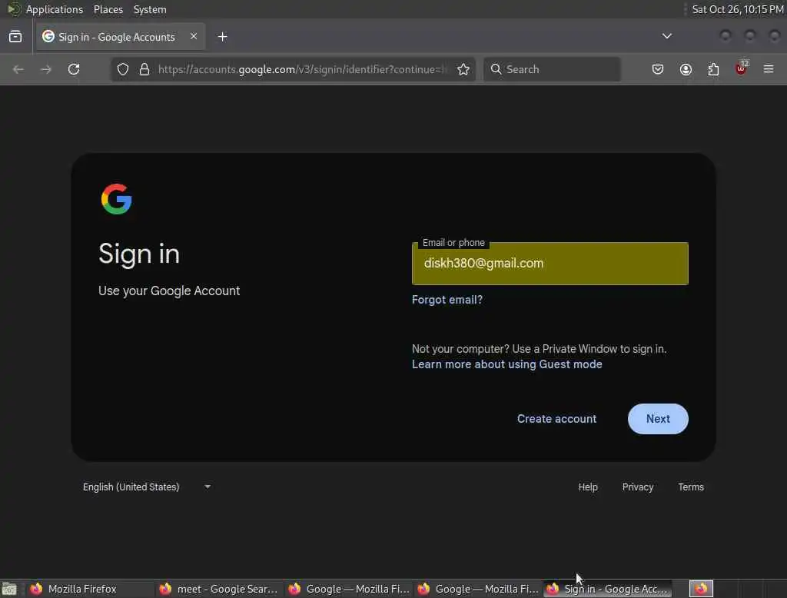Open the Privacy link
The width and height of the screenshot is (787, 598).
coord(637,487)
